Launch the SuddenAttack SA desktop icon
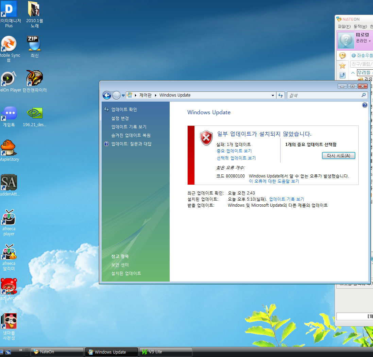 (x=9, y=185)
